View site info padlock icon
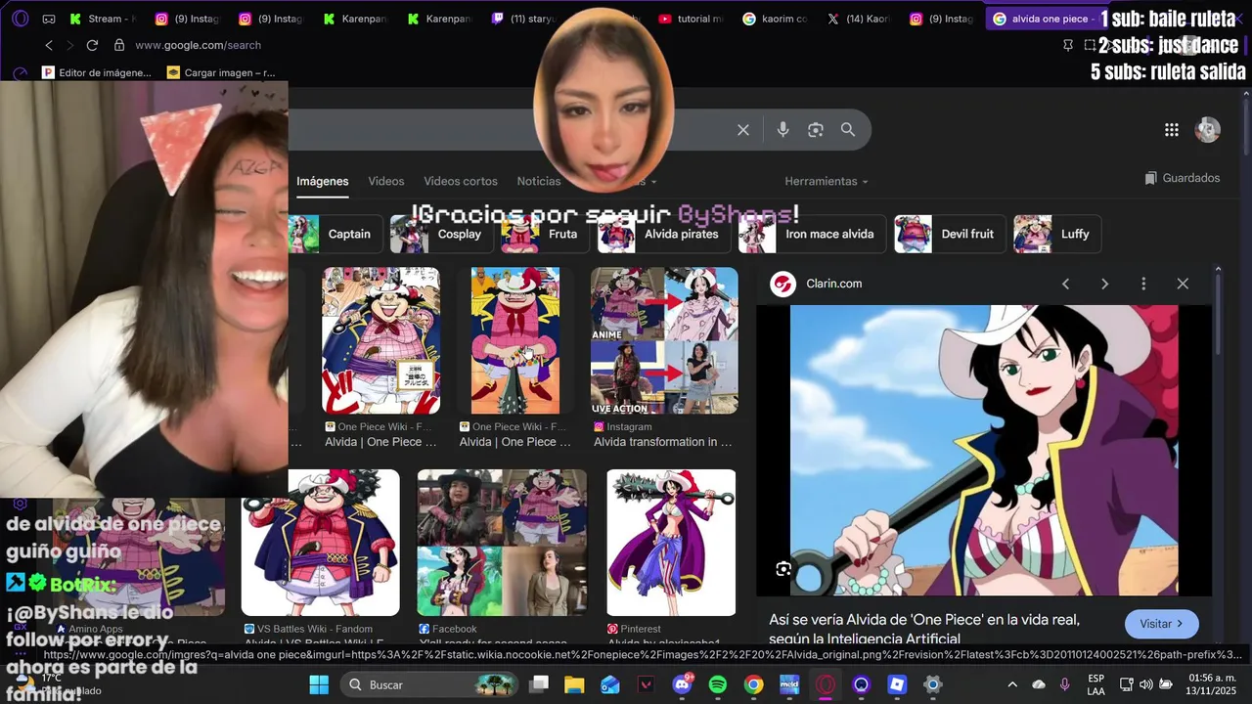This screenshot has height=704, width=1252. pyautogui.click(x=119, y=45)
